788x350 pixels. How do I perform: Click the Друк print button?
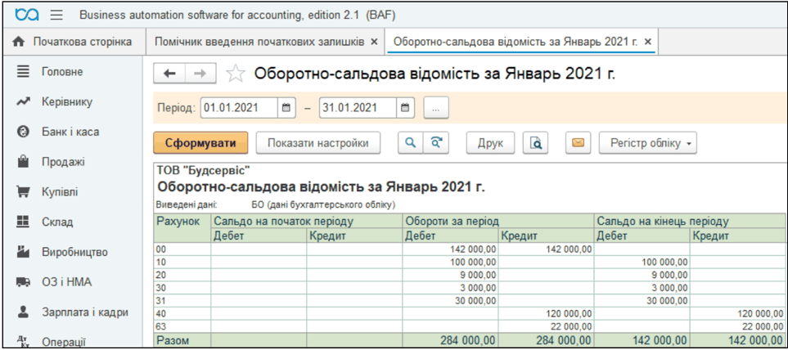pyautogui.click(x=490, y=143)
